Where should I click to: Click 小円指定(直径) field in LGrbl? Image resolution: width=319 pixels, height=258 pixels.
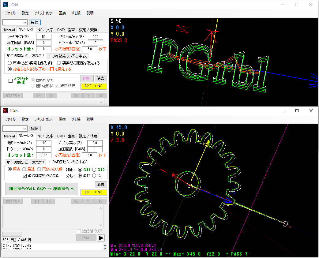(90, 49)
